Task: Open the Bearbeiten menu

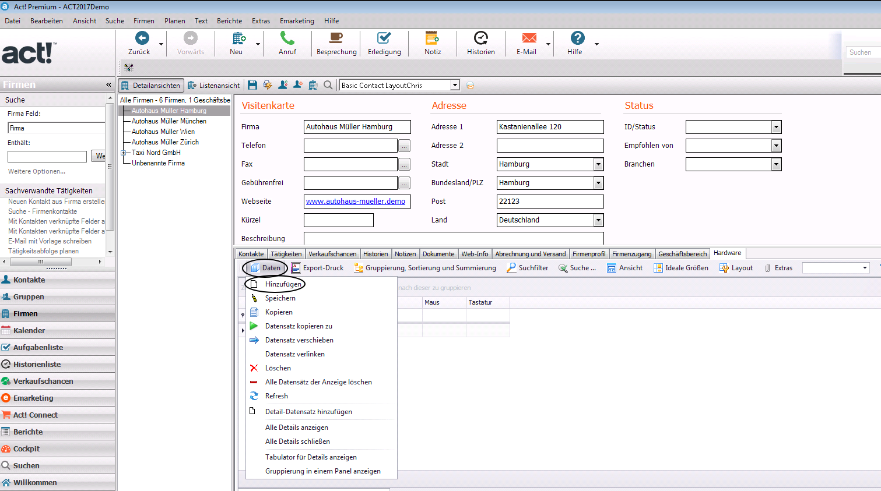Action: 47,21
